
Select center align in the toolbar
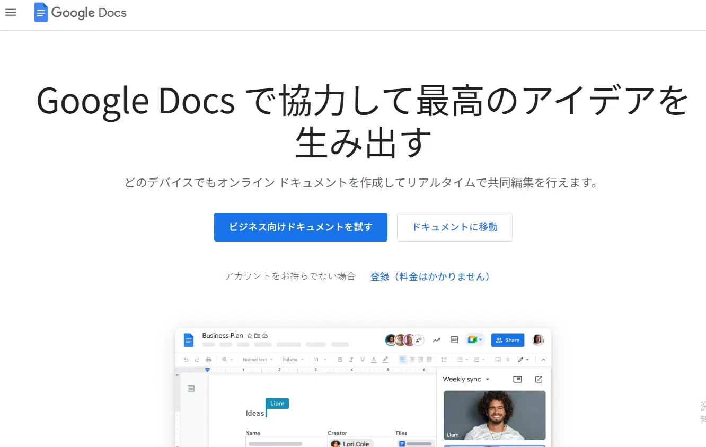pyautogui.click(x=412, y=360)
